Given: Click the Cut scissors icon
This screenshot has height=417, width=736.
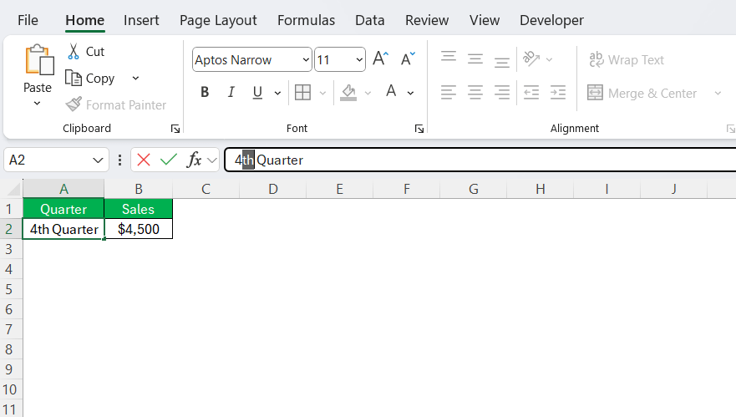Looking at the screenshot, I should coord(74,52).
